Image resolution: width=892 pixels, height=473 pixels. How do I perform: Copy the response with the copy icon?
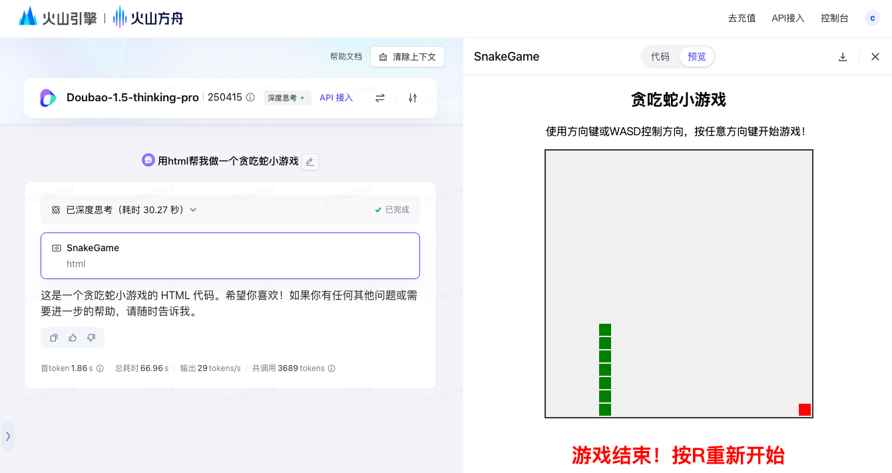54,338
